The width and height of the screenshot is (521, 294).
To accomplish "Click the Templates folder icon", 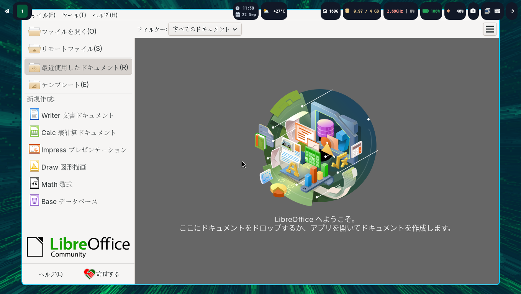I will pyautogui.click(x=34, y=85).
